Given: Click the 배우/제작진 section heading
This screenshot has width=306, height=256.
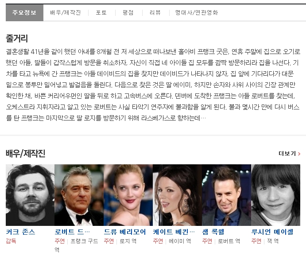Looking at the screenshot, I should pos(26,153).
